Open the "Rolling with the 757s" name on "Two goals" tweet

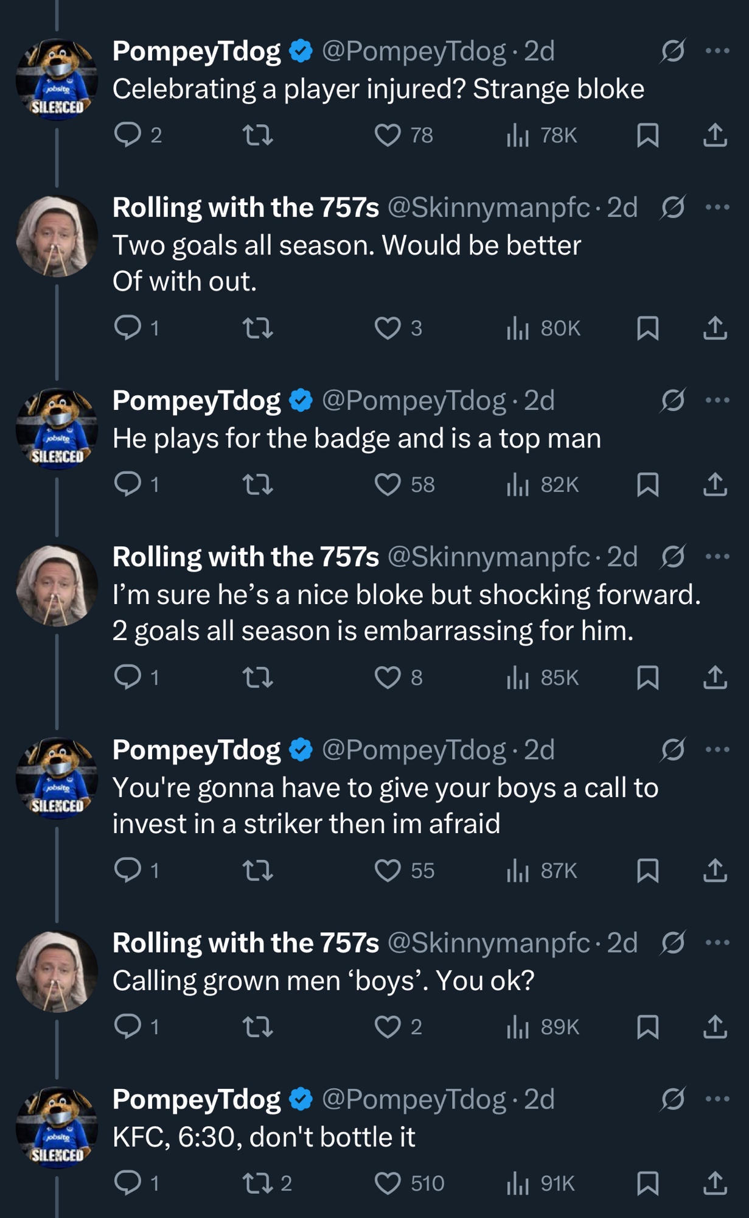point(246,208)
